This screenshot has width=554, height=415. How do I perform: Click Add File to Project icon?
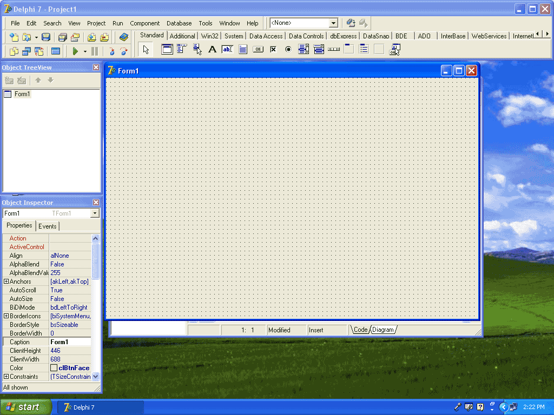pos(92,37)
